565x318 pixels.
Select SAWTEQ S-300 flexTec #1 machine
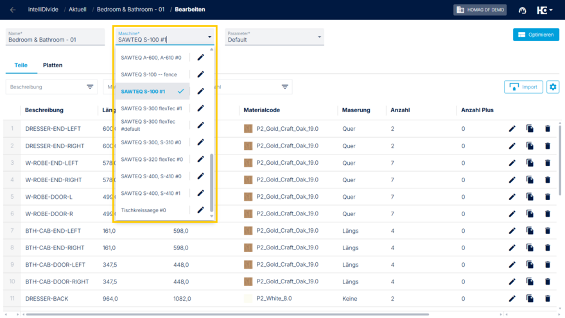point(152,108)
